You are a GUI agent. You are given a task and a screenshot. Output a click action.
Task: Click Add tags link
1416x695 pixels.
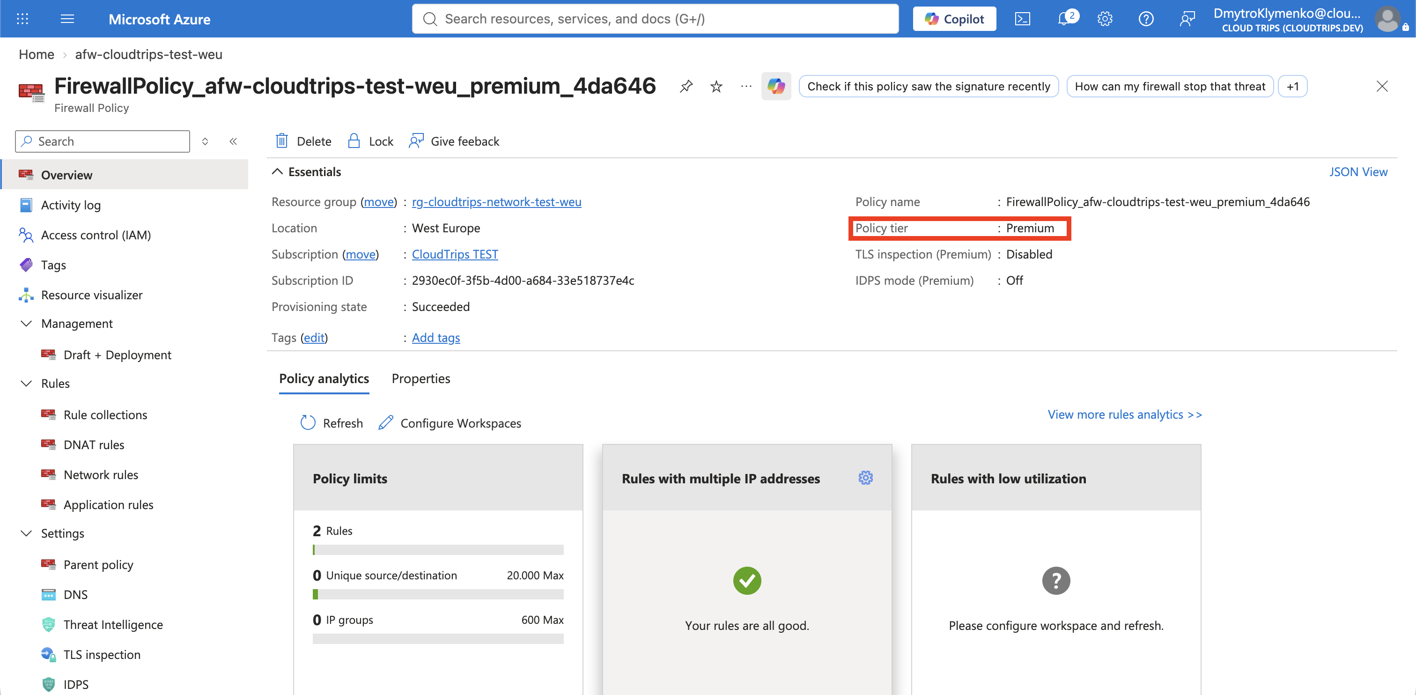coord(436,338)
